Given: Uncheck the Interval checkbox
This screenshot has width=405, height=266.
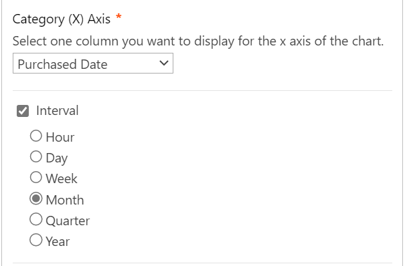Looking at the screenshot, I should point(23,111).
